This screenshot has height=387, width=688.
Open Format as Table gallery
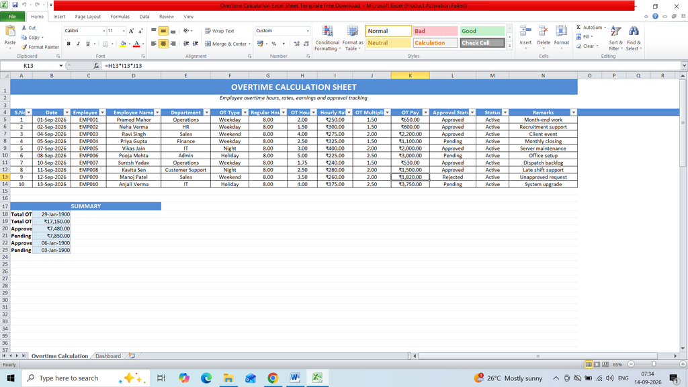352,38
